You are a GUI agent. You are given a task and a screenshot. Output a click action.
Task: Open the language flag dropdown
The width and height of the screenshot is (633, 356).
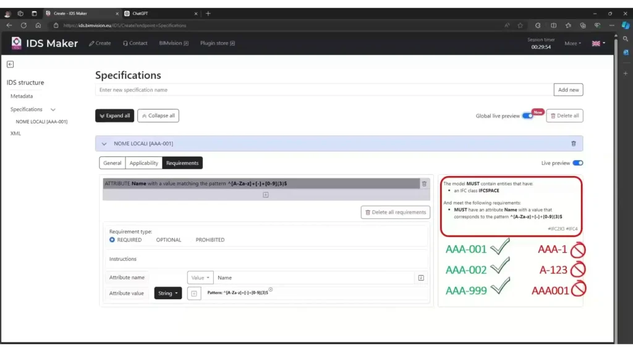598,43
